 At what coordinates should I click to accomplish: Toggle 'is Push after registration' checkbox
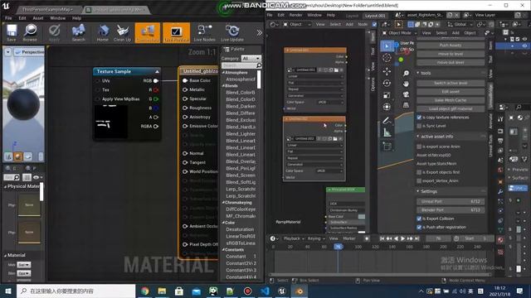(419, 228)
